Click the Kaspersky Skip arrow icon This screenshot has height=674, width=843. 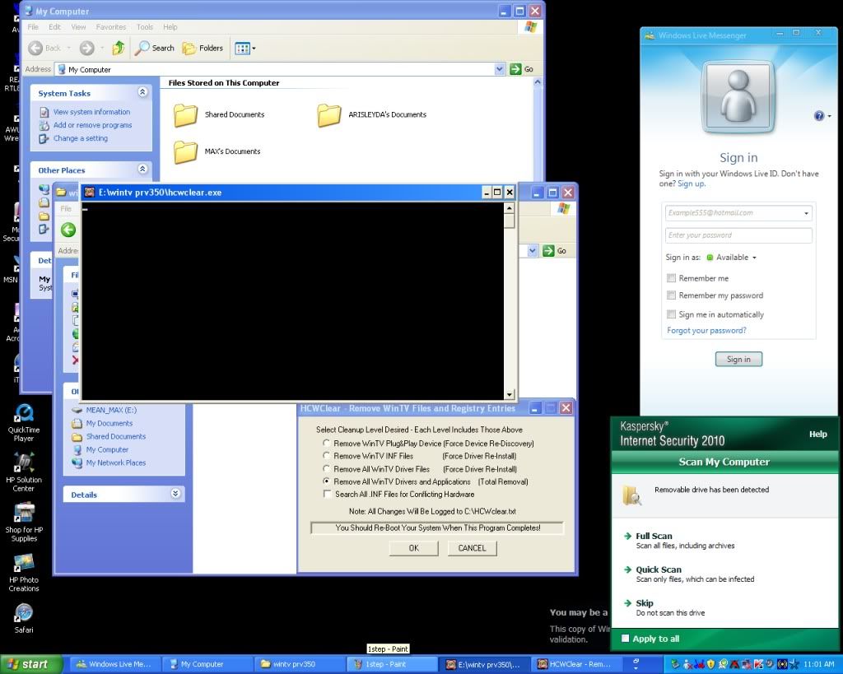(x=627, y=603)
